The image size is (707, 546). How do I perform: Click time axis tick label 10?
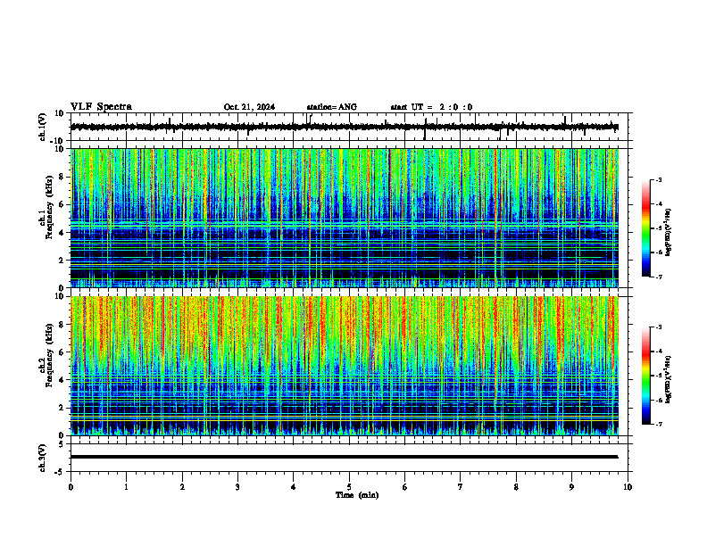(628, 487)
